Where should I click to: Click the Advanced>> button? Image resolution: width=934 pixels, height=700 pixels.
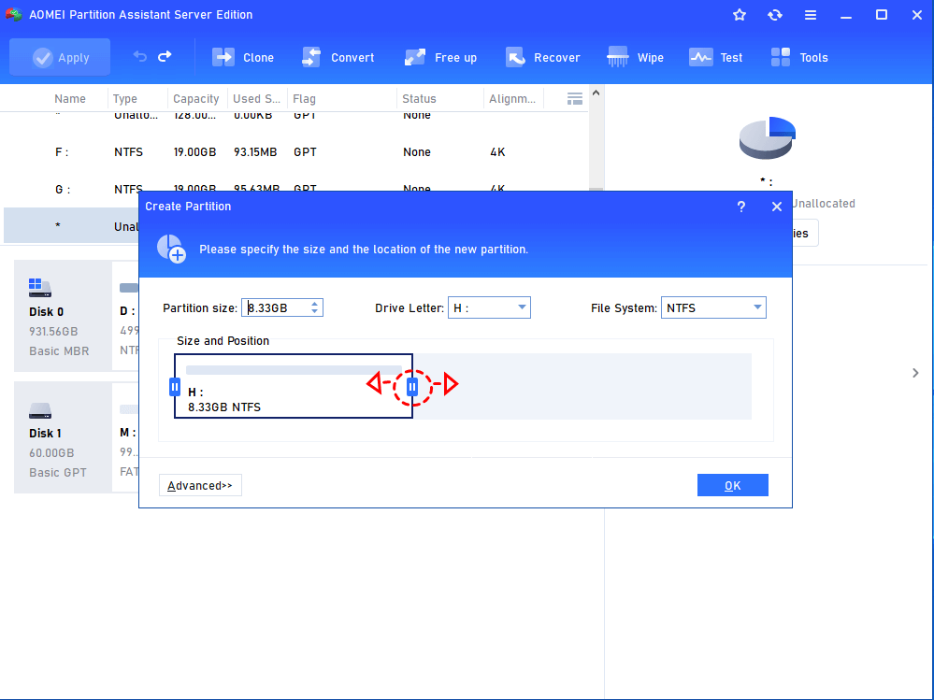click(200, 485)
